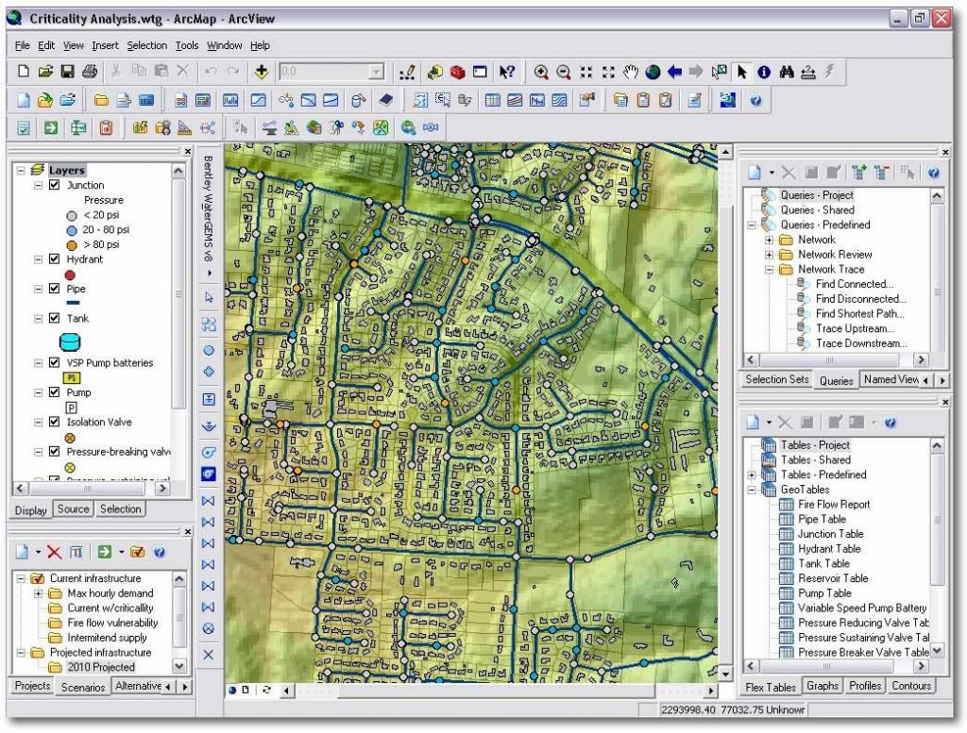
Task: Print the map using printer icon
Action: click(x=90, y=72)
